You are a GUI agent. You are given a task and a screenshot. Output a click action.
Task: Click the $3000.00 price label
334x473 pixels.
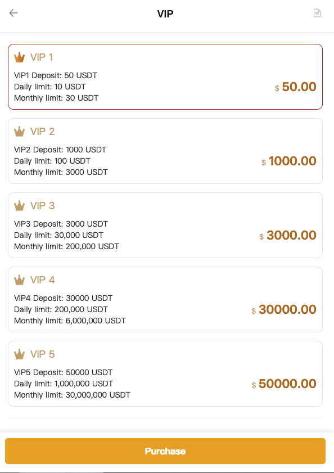pos(288,235)
